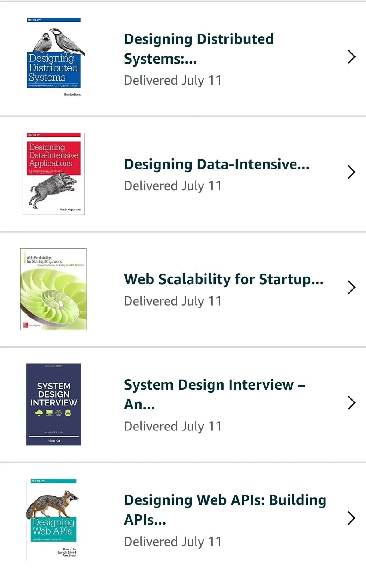Tap Designing Web APIs book cover

point(54,520)
